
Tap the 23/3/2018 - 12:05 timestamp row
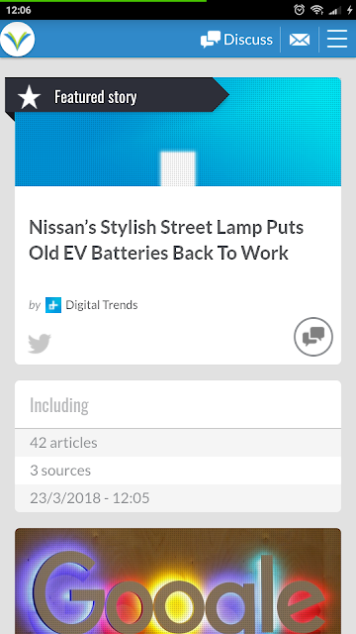[x=178, y=498]
